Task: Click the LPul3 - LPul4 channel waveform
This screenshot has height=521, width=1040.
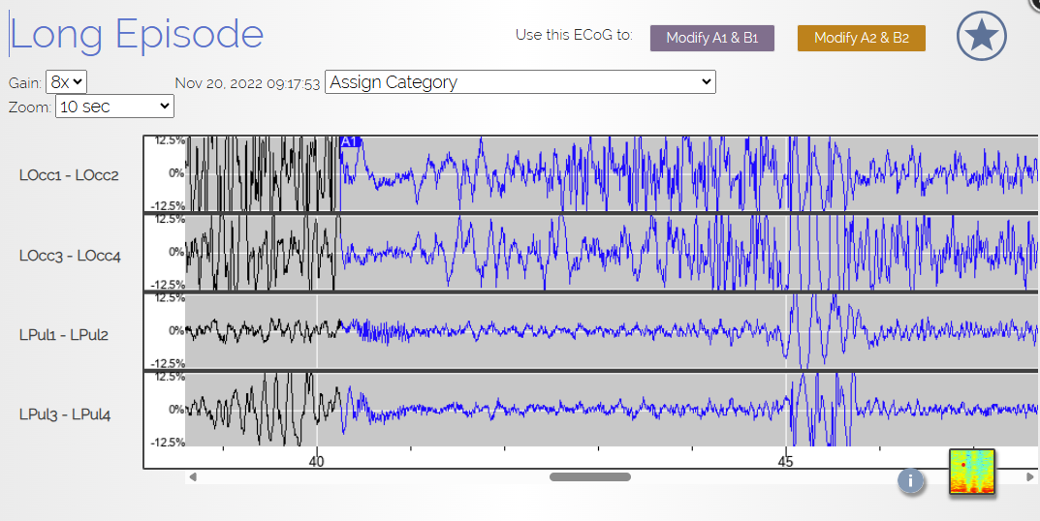Action: point(611,410)
